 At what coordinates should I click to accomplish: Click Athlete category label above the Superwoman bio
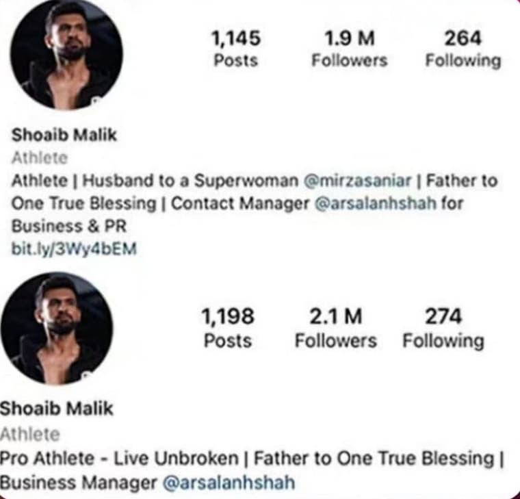pos(40,158)
